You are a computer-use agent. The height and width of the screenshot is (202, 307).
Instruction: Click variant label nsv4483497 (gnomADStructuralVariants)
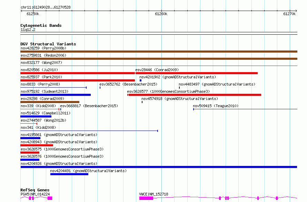click(217, 84)
